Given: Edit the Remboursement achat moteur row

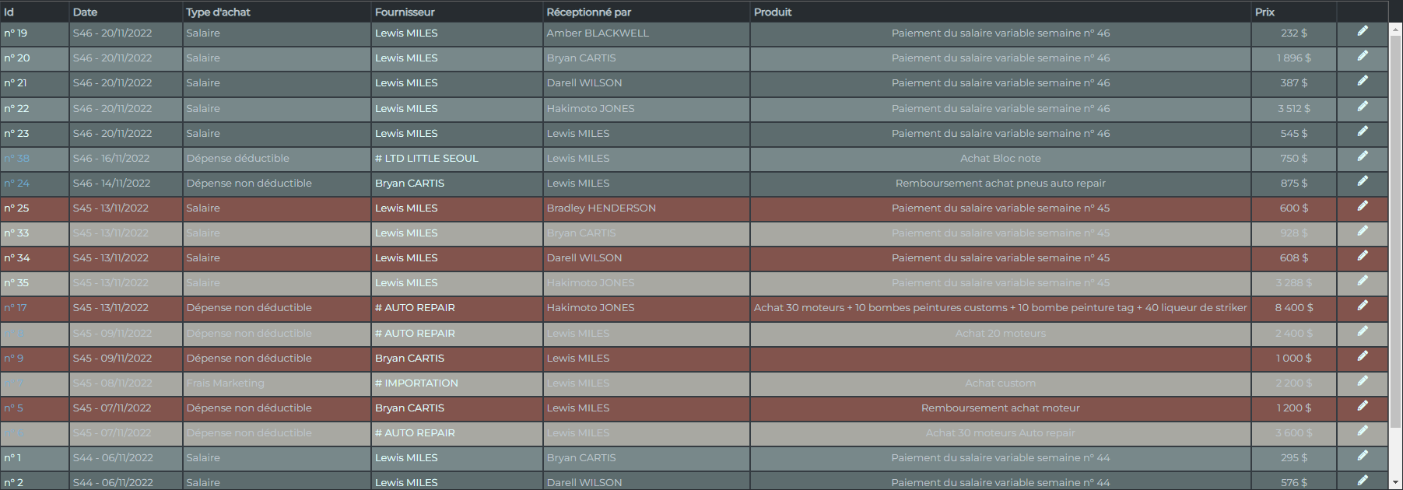Looking at the screenshot, I should tap(1363, 406).
